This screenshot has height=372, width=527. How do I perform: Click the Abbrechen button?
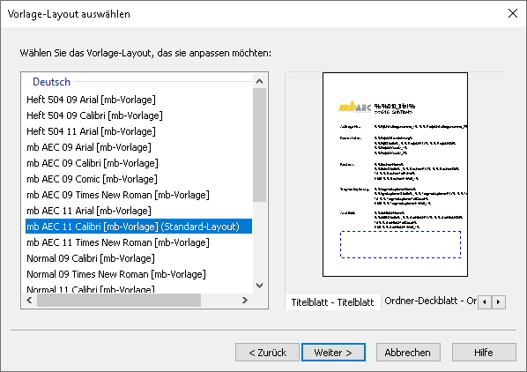tap(408, 353)
